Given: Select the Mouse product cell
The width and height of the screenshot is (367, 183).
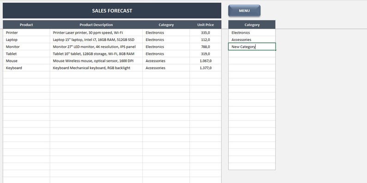Looking at the screenshot, I should click(x=26, y=61).
